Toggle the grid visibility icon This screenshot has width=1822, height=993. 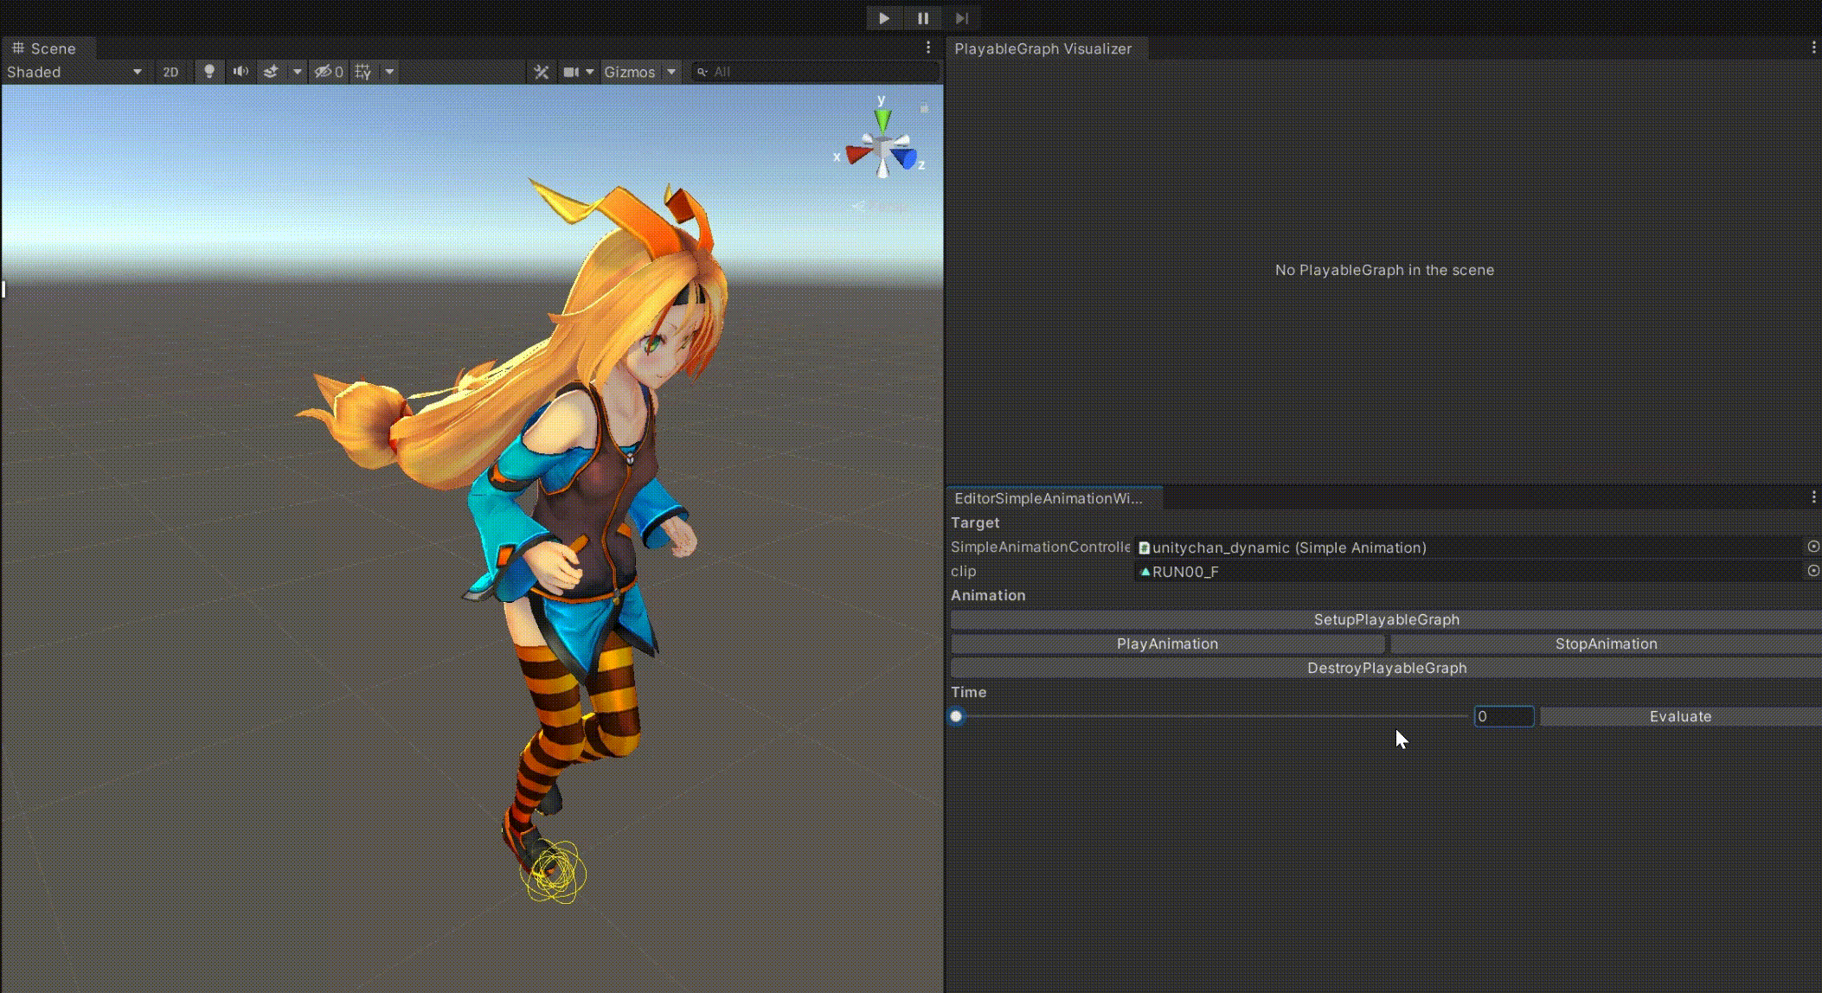pyautogui.click(x=363, y=72)
